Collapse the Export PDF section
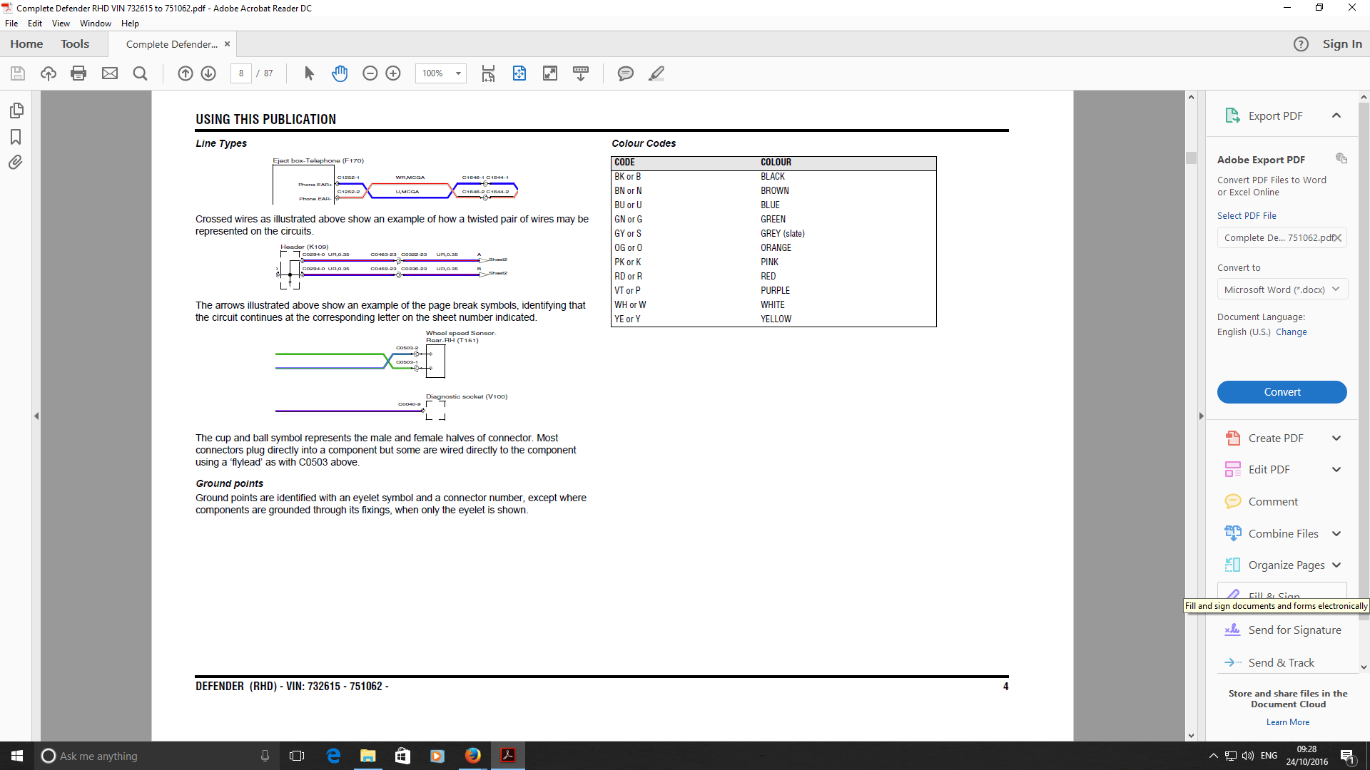This screenshot has height=770, width=1370. pyautogui.click(x=1336, y=115)
